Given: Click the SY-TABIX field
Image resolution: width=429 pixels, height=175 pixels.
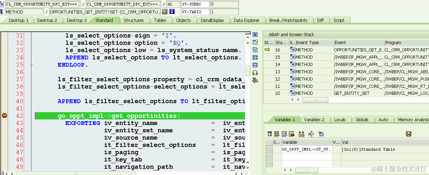Looking at the screenshot, I should 195,12.
